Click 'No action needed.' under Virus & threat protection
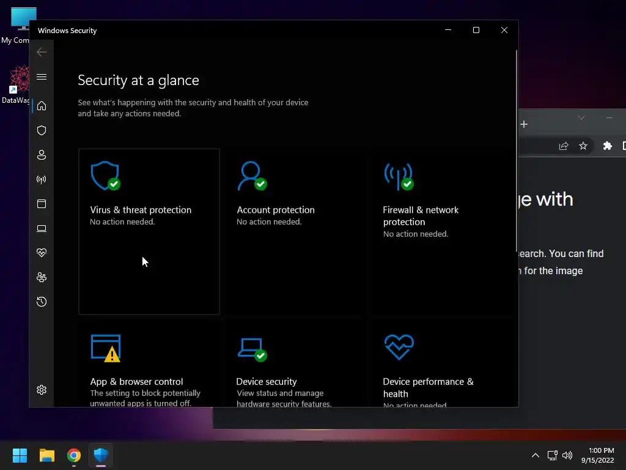This screenshot has height=470, width=626. click(x=122, y=222)
